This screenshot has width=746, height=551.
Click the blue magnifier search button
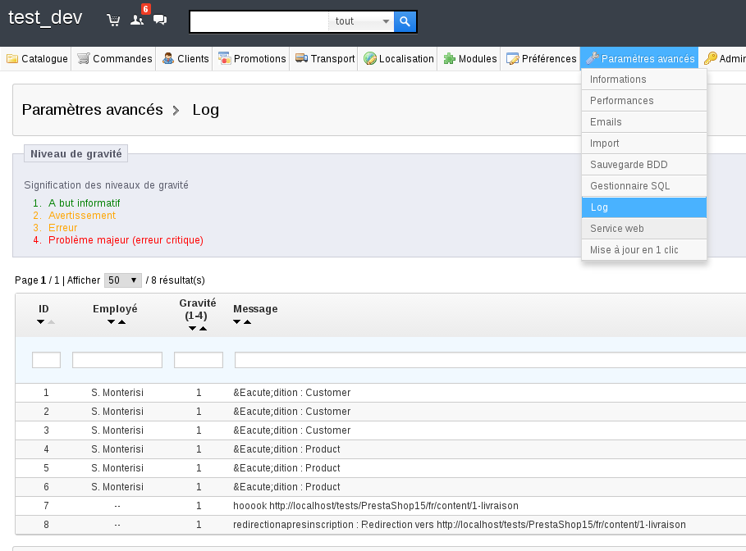coord(405,21)
